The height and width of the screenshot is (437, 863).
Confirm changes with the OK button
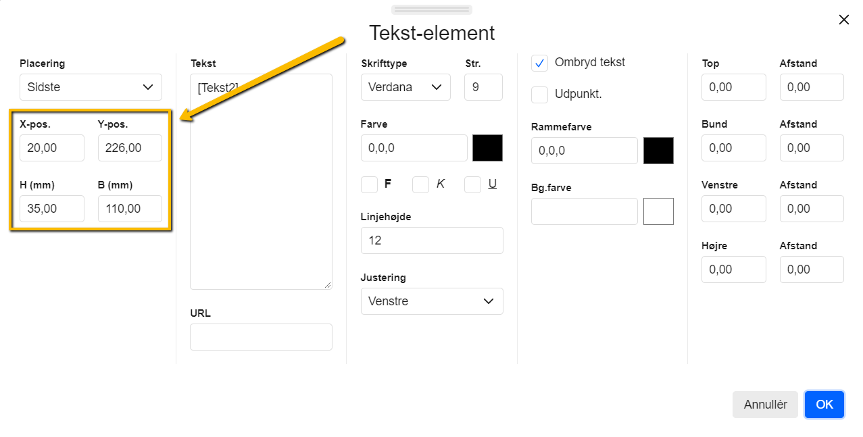(824, 404)
